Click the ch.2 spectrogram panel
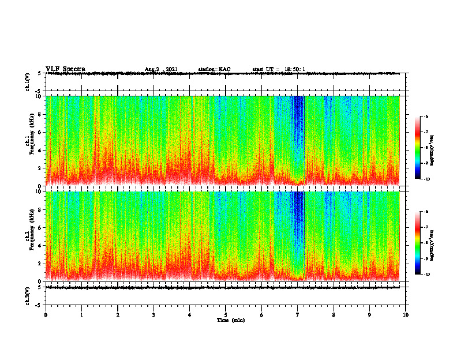457x353 pixels. pyautogui.click(x=222, y=236)
